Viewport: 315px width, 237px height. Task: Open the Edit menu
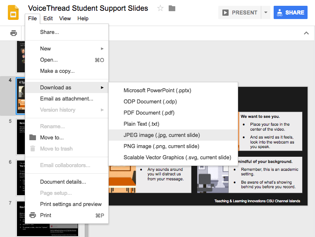click(48, 19)
